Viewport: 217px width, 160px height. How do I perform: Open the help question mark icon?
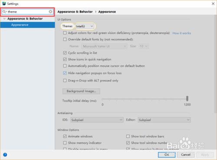[5, 155]
